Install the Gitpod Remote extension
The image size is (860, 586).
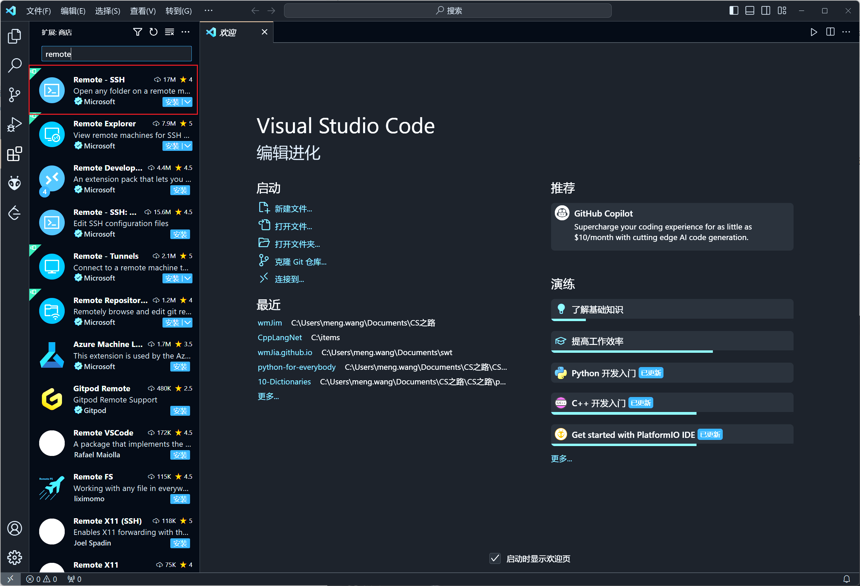coord(180,411)
